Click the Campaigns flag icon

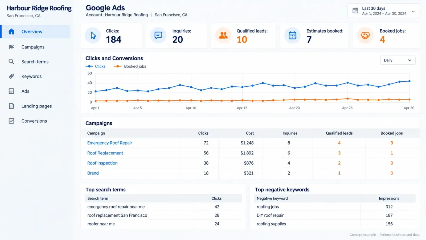point(11,47)
